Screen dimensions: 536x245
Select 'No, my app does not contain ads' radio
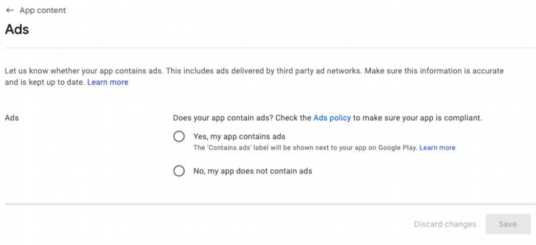point(179,171)
